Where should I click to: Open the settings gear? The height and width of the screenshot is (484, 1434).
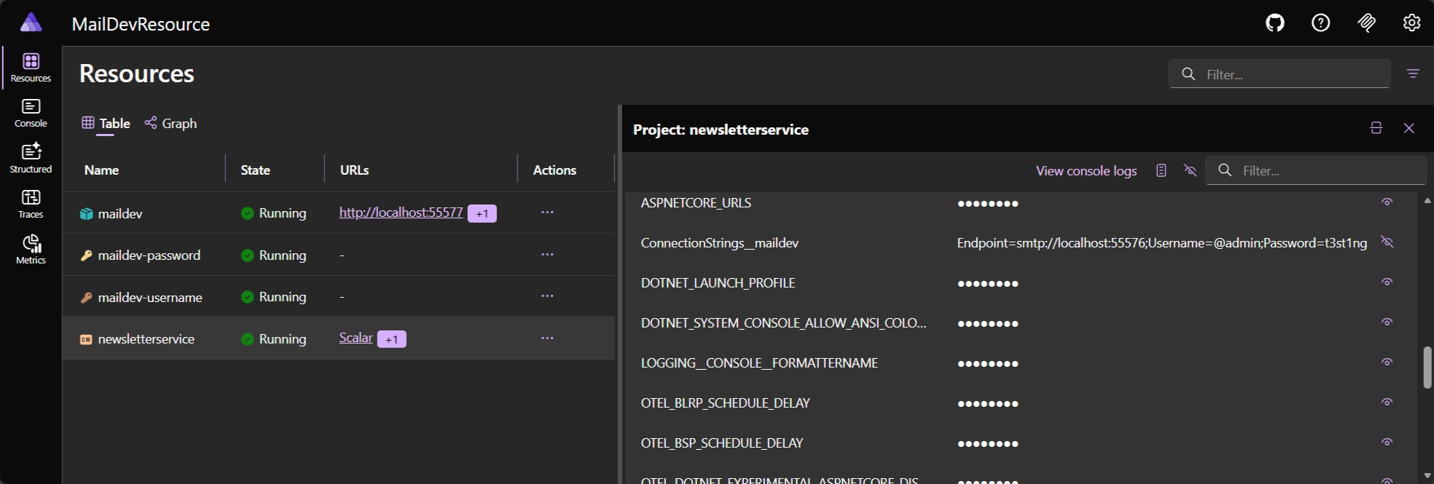tap(1411, 23)
